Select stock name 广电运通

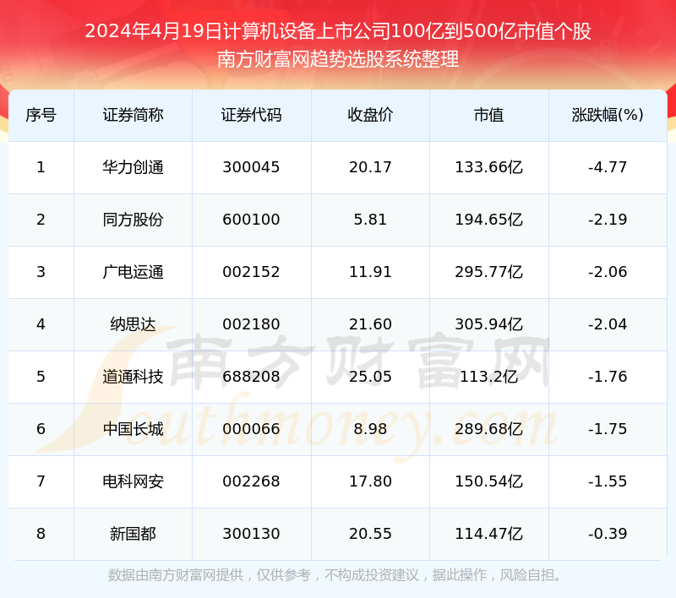point(133,272)
